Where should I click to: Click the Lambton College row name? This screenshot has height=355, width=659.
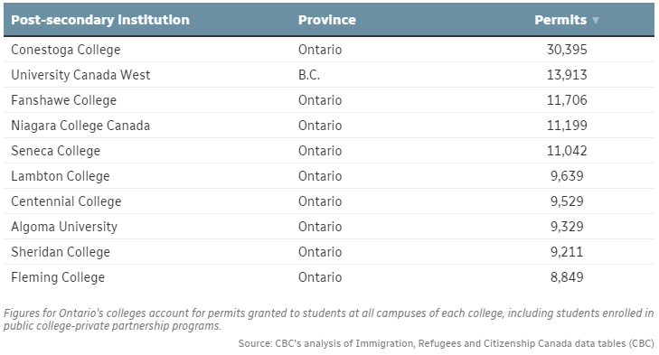click(x=60, y=176)
